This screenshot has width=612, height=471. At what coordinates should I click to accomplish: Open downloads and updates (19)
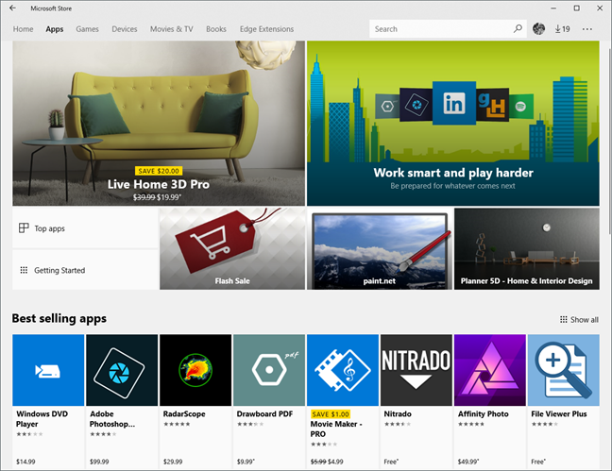click(563, 29)
